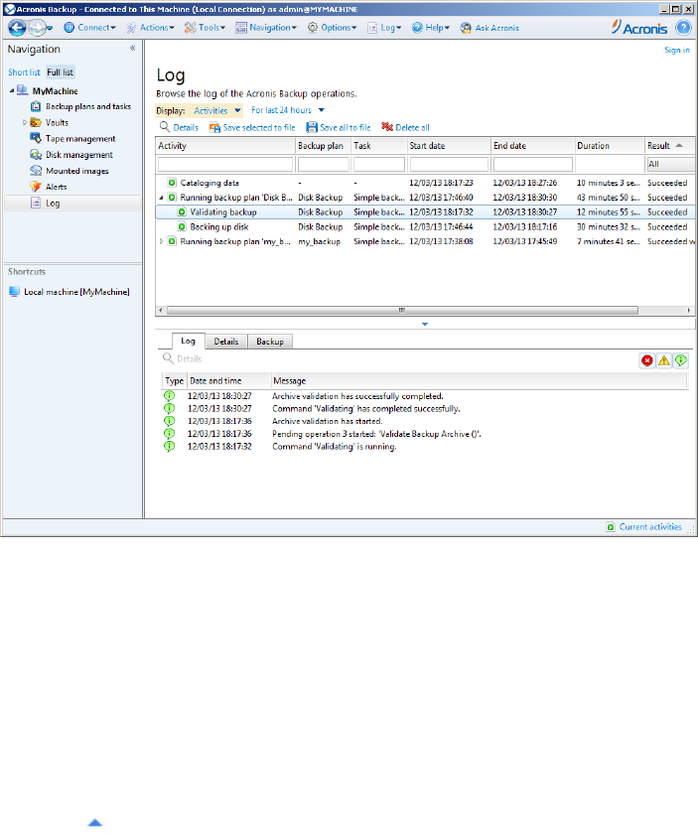Click Save all to file

click(x=339, y=127)
